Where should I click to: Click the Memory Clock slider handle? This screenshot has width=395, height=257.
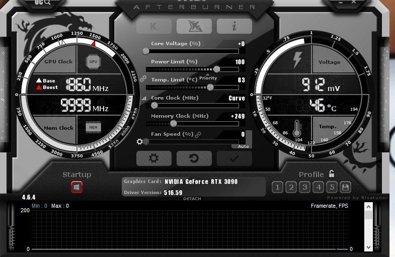coord(173,124)
